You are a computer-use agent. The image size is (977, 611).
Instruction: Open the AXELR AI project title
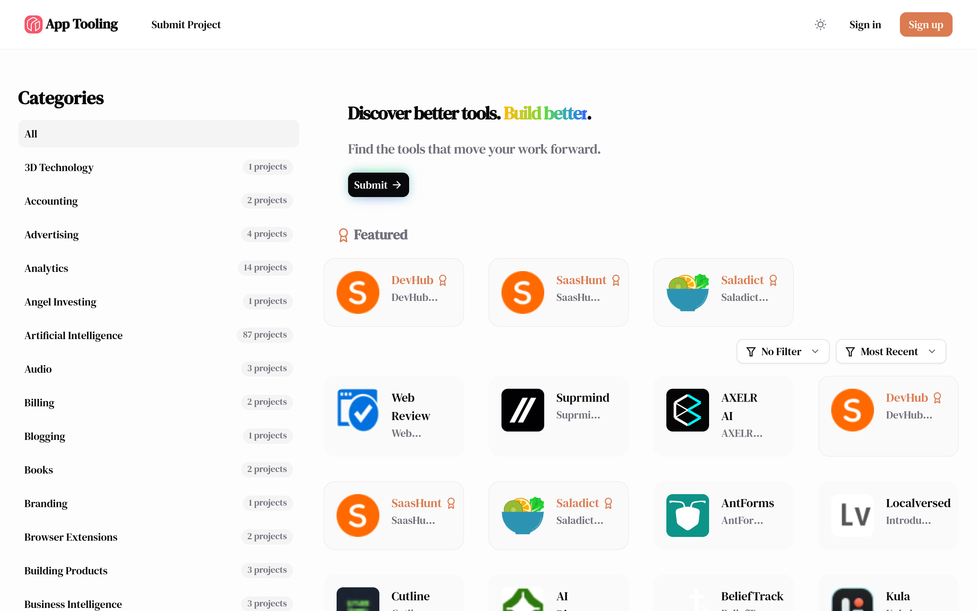click(x=739, y=407)
